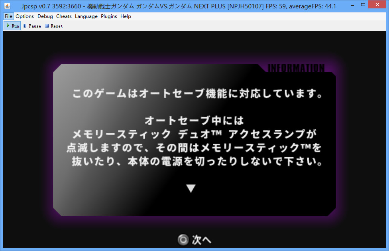Click the circle button icon beside 次へ
389x251 pixels.
(183, 240)
